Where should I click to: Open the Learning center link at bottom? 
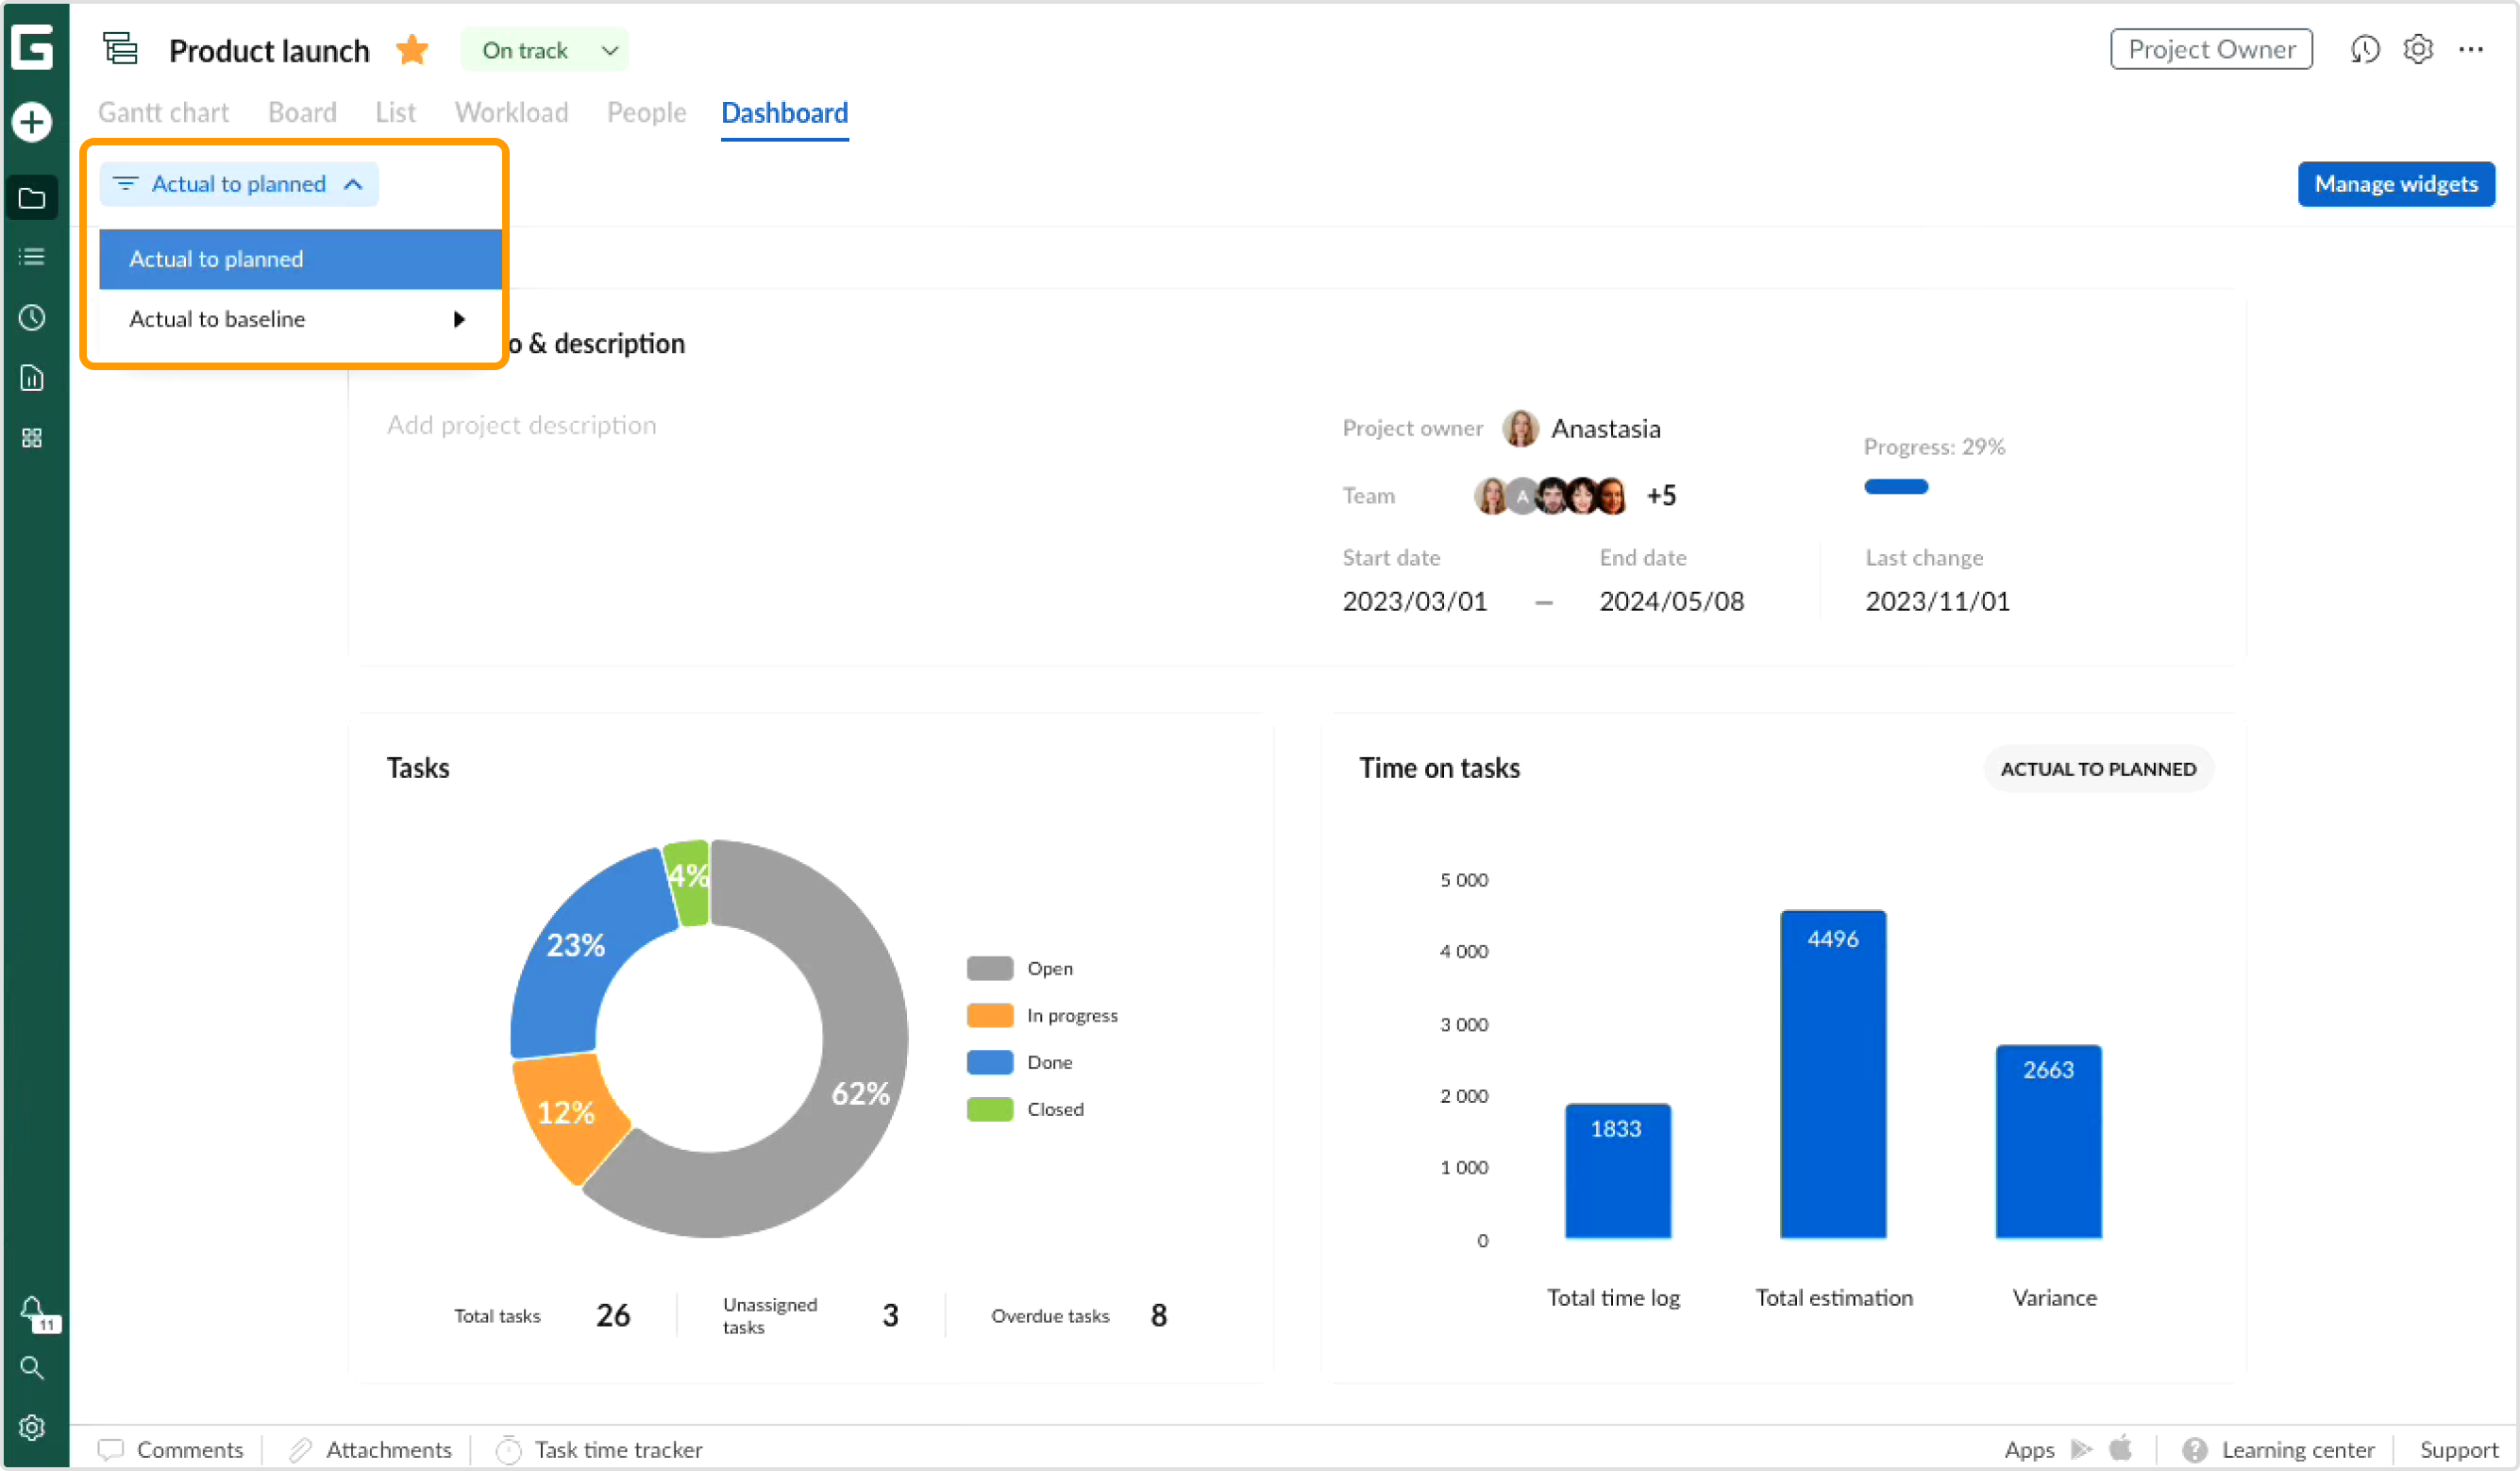click(x=2296, y=1449)
